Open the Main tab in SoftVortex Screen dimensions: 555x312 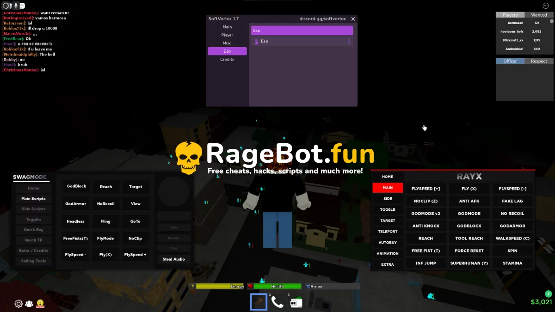coord(227,27)
